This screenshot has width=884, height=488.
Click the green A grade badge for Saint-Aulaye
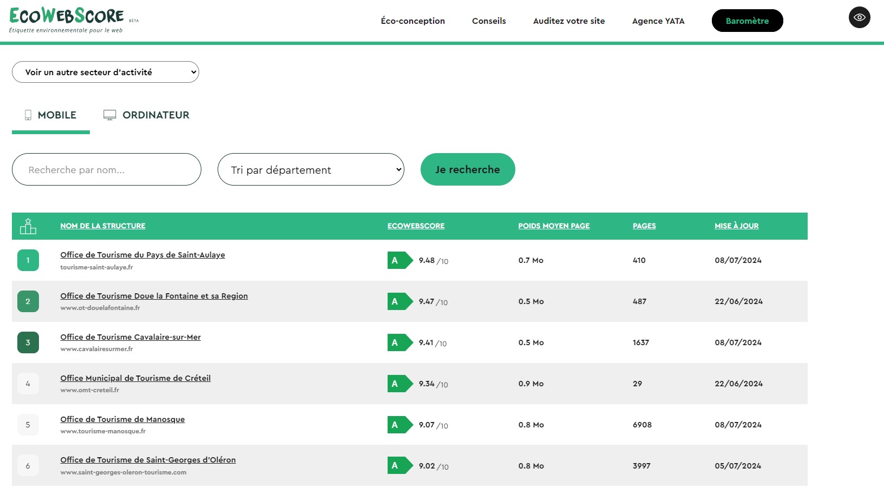pos(400,260)
